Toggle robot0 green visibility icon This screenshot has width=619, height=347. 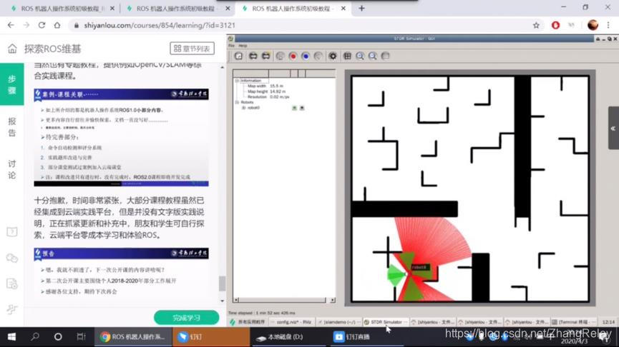click(x=294, y=108)
